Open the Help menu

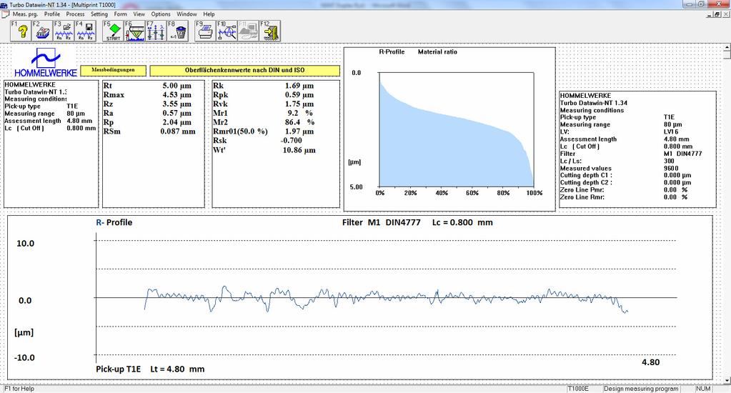(x=209, y=14)
